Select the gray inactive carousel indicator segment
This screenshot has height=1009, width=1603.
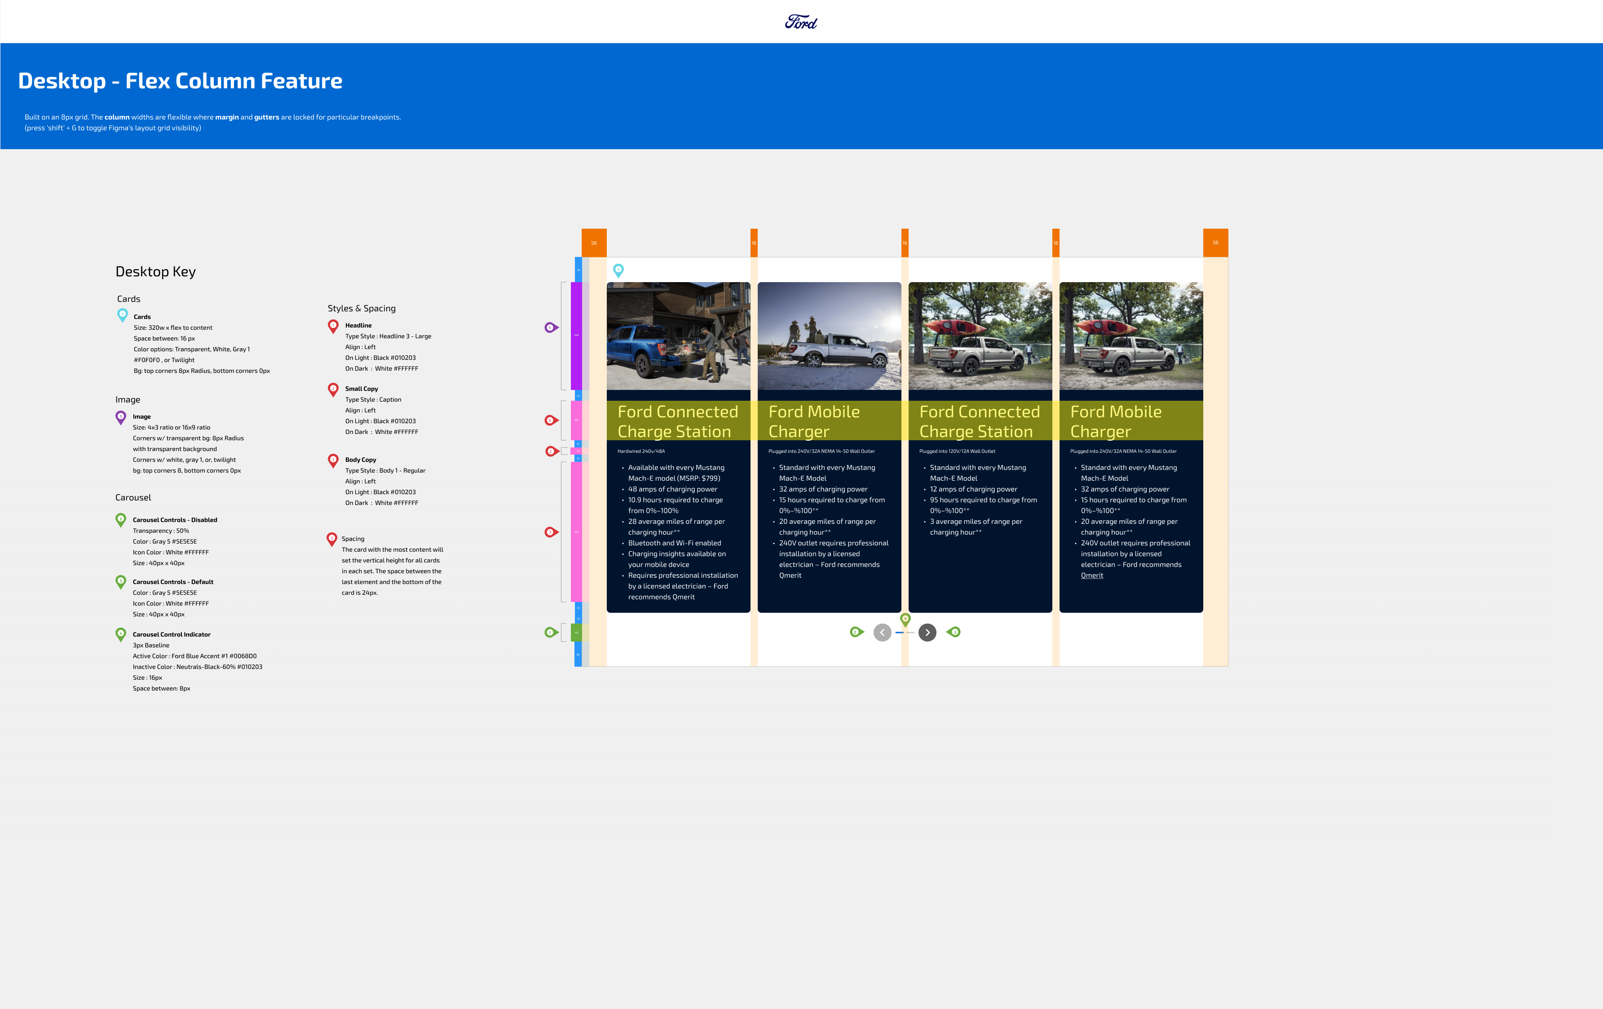pos(910,632)
